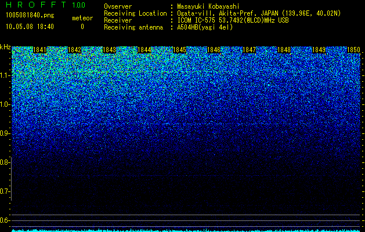Click the HROFFT title text
Image resolution: width=365 pixels, height=232 pixels.
(x=36, y=5)
